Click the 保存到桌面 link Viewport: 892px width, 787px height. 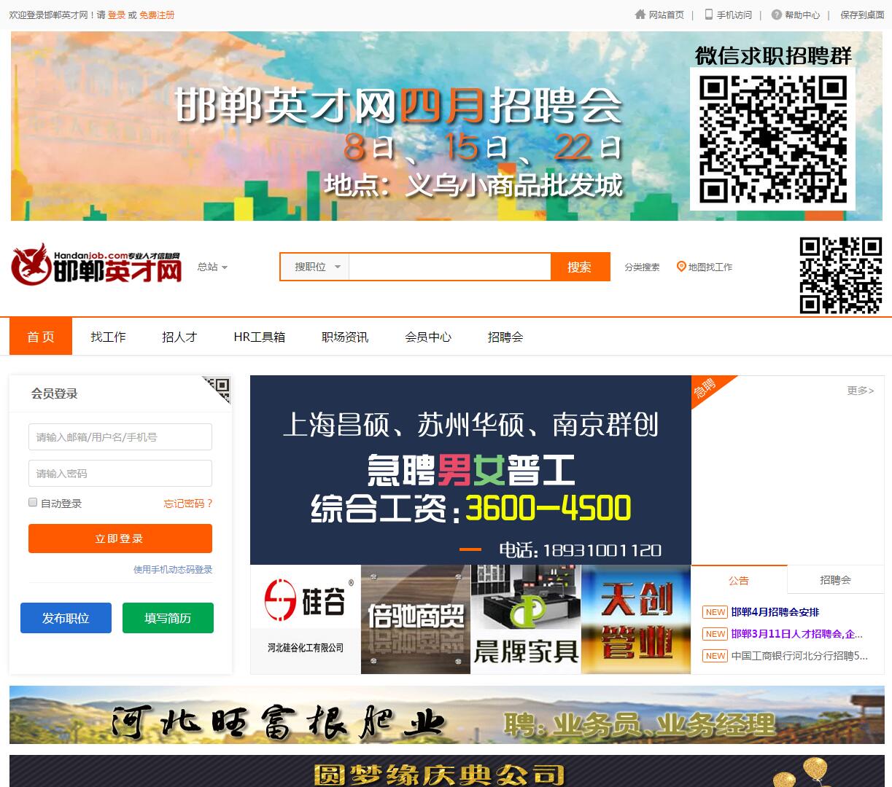862,15
